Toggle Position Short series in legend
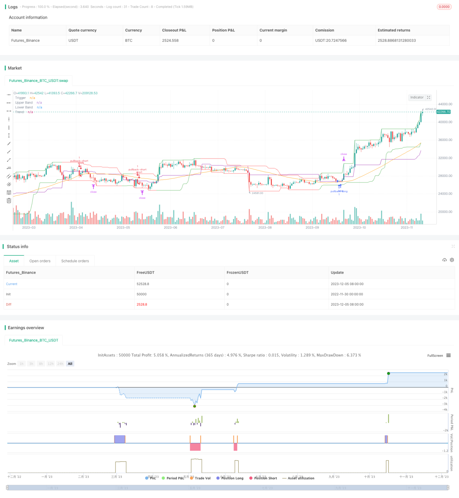The width and height of the screenshot is (459, 498). [263, 478]
